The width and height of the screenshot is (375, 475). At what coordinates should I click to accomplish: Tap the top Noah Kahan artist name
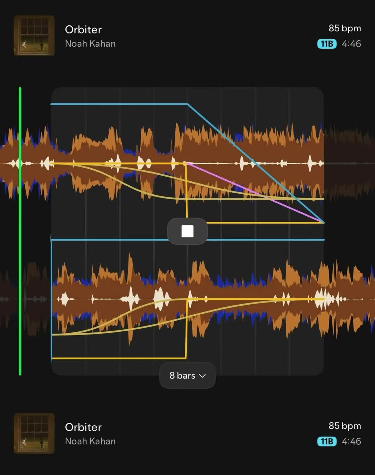pos(90,44)
